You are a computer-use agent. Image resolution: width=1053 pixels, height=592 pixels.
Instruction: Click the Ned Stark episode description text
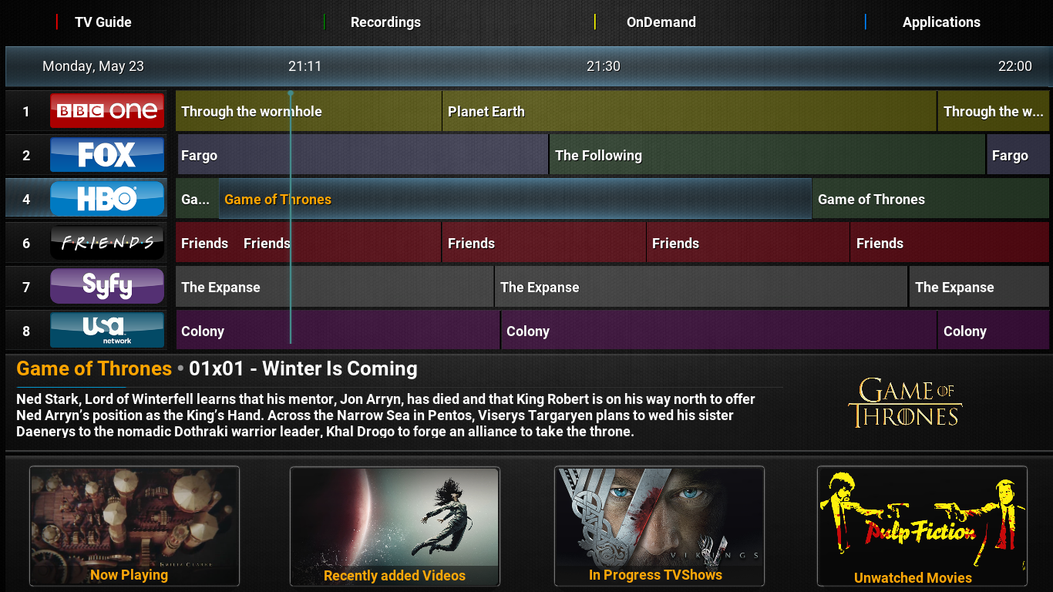(385, 415)
